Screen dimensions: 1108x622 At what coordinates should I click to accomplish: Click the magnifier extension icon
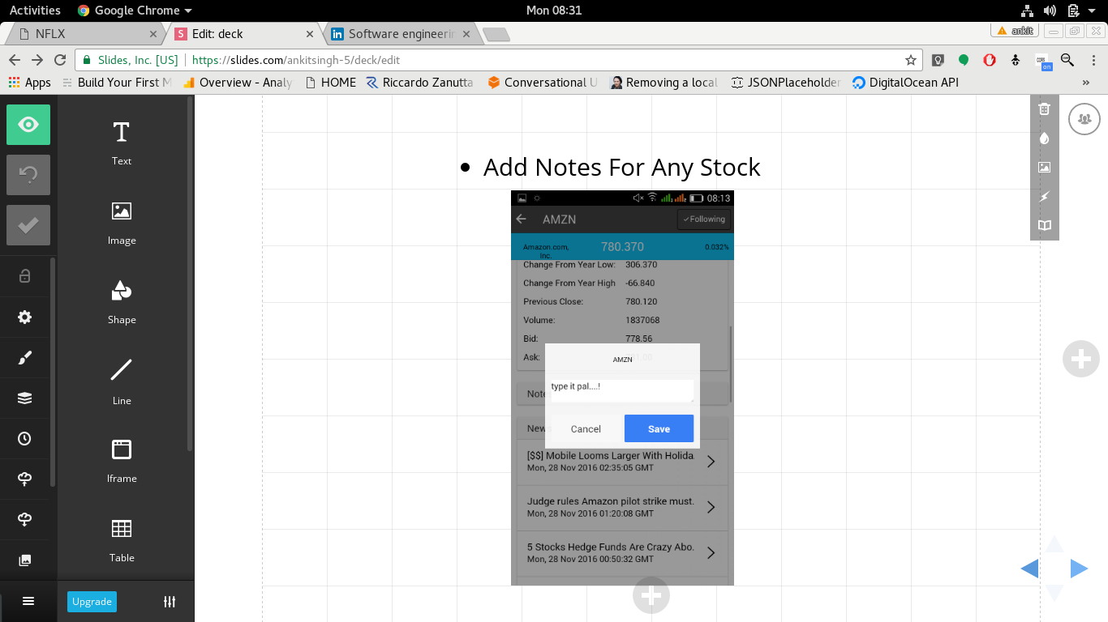tap(1067, 60)
